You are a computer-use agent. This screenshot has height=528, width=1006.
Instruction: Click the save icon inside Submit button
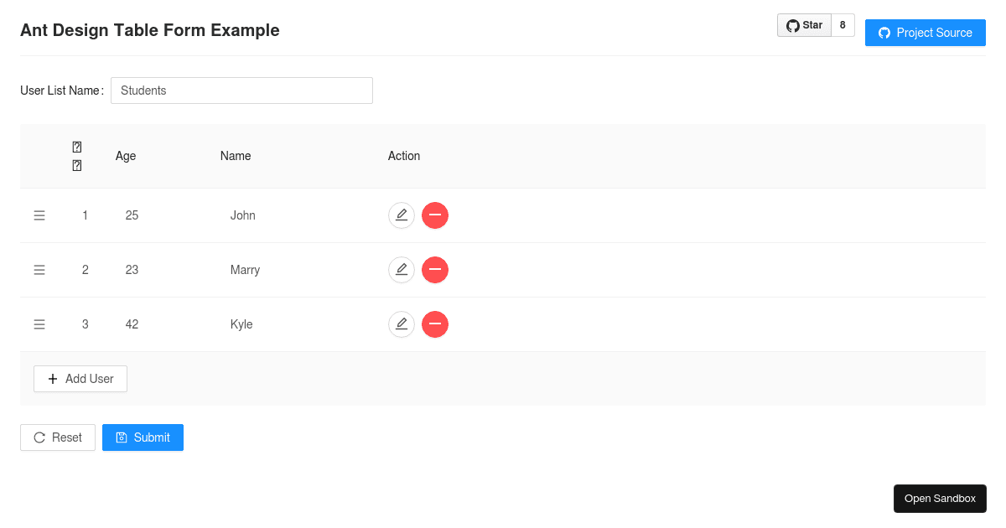120,437
